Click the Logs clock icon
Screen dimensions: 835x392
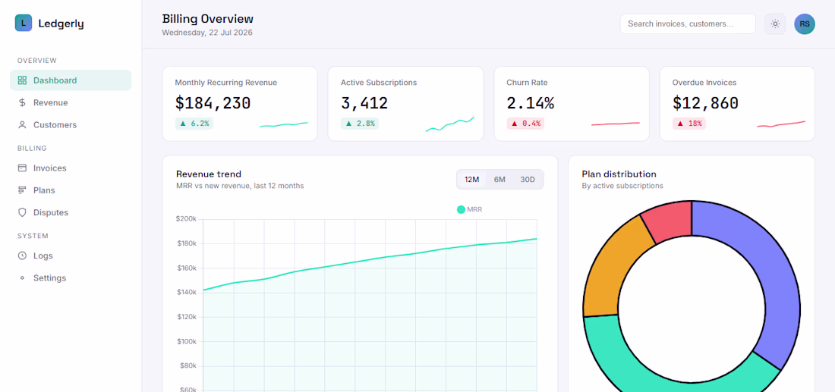click(x=22, y=256)
